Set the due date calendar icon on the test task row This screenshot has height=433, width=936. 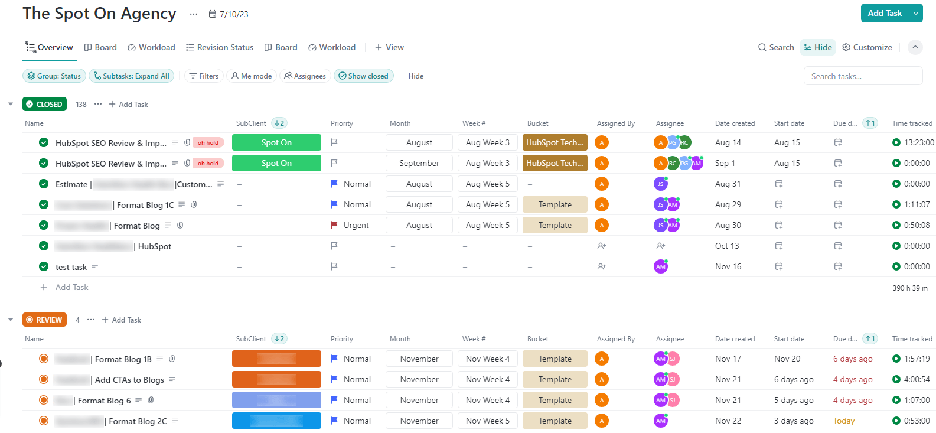(x=838, y=266)
